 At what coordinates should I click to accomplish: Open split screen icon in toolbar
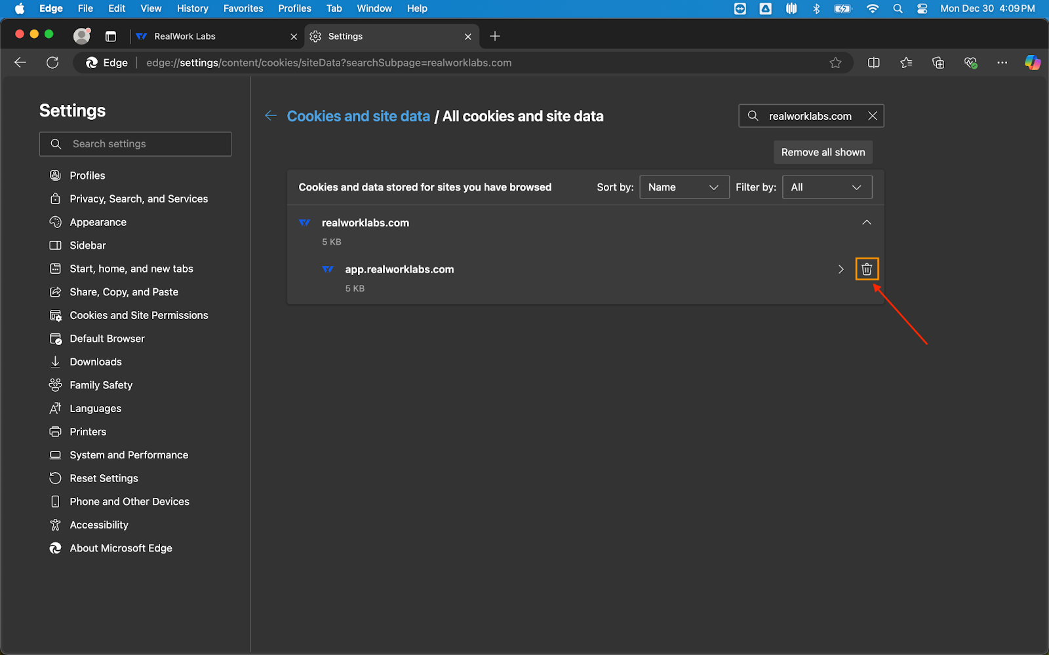(x=873, y=63)
